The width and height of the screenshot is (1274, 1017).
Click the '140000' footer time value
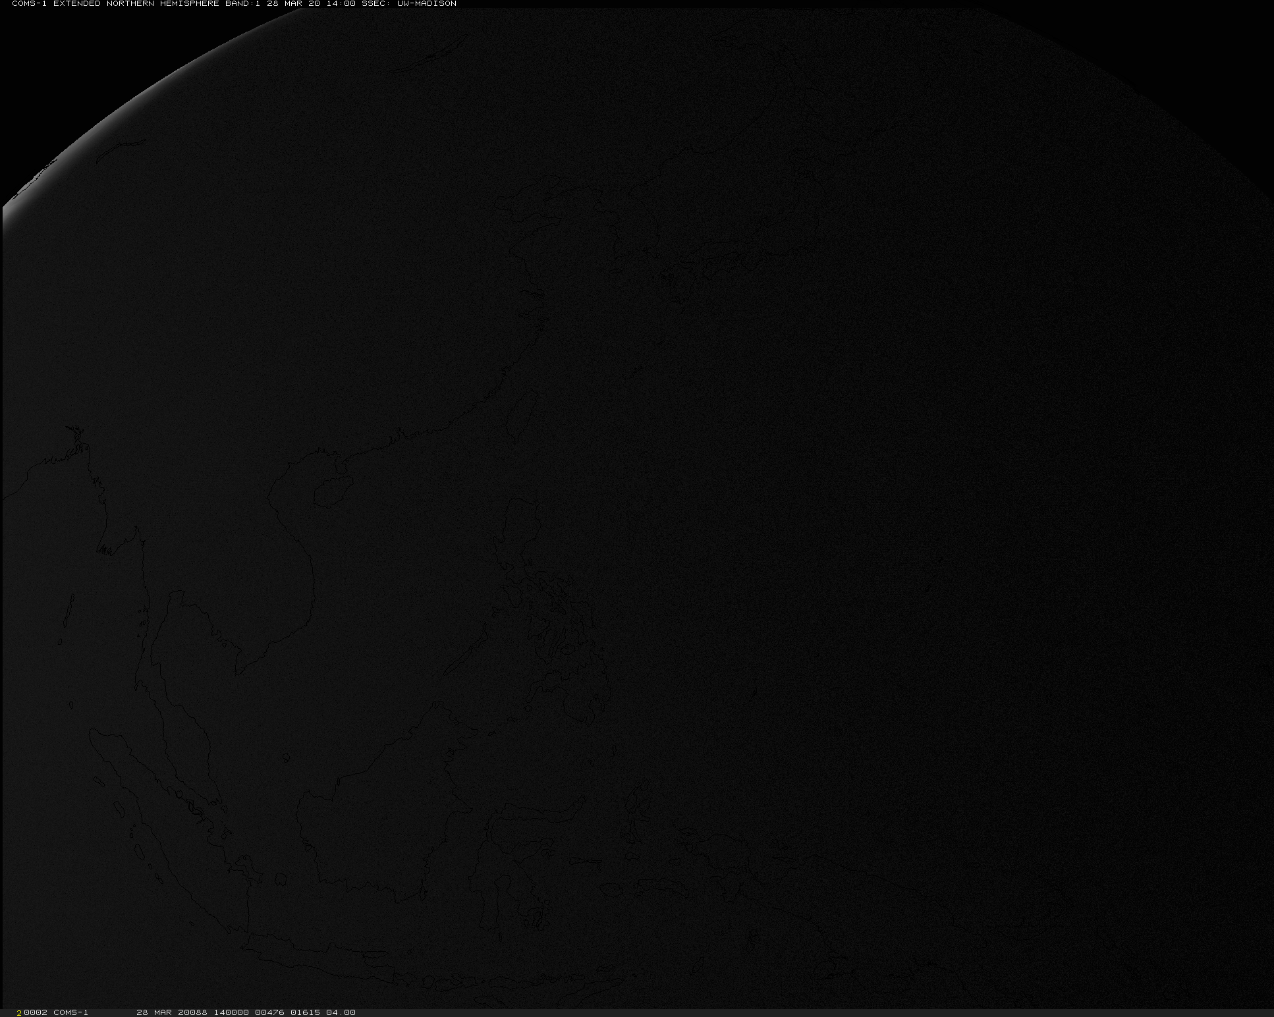pyautogui.click(x=231, y=1012)
